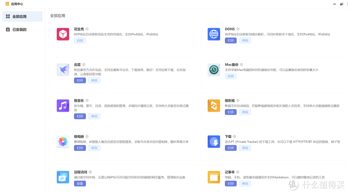The image size is (348, 194).
Task: Click the 花生壳 app title
Action: coord(79,29)
